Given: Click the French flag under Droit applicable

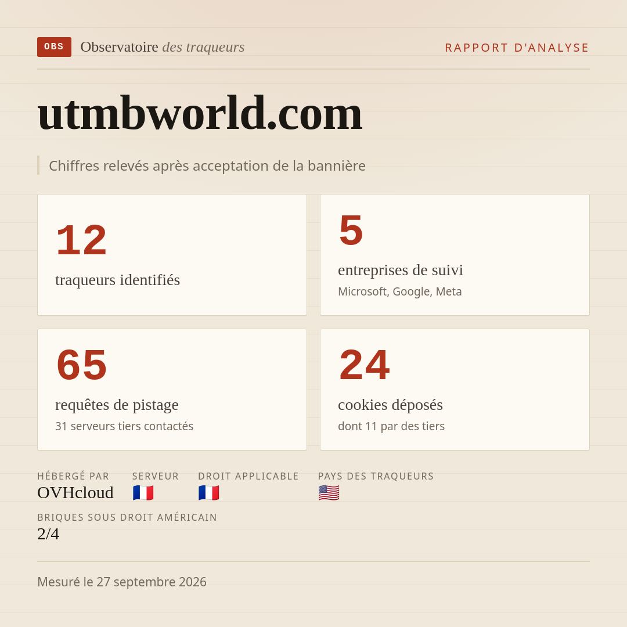Looking at the screenshot, I should [209, 493].
